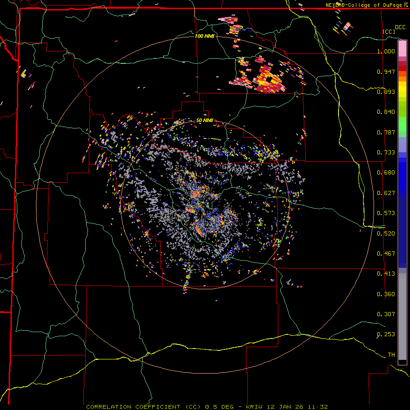The height and width of the screenshot is (410, 410).
Task: Select the 0.520 scale value
Action: (386, 234)
